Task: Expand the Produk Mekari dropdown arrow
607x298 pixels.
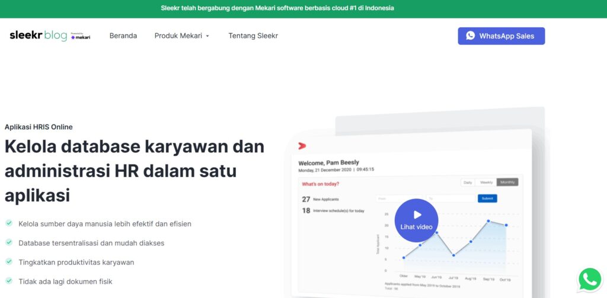Action: click(207, 36)
